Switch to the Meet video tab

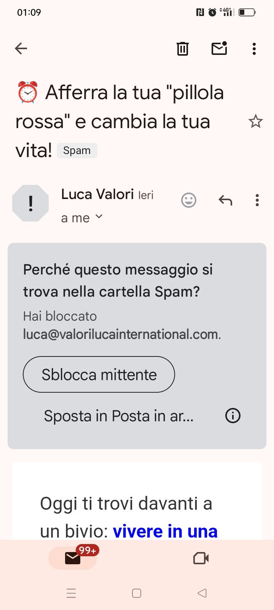click(x=201, y=559)
